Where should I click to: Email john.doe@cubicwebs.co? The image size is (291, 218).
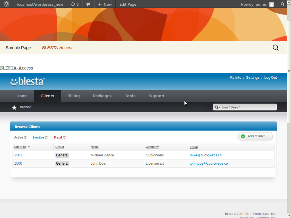(x=209, y=163)
